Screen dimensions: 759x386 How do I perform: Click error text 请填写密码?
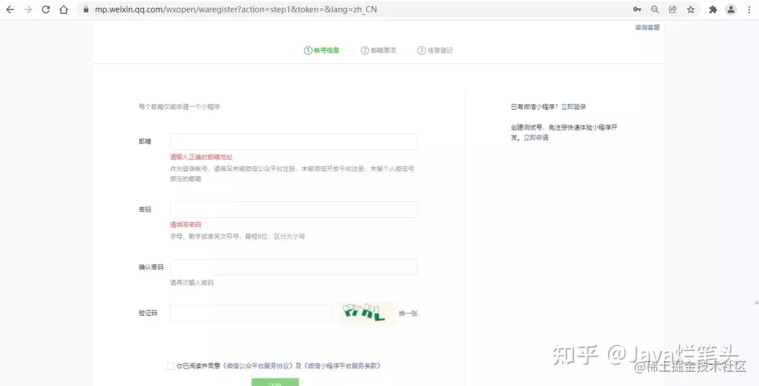[186, 225]
